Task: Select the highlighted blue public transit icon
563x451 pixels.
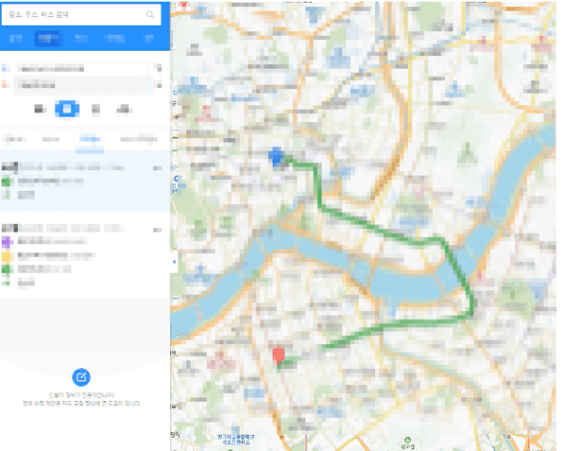Action: tap(67, 109)
